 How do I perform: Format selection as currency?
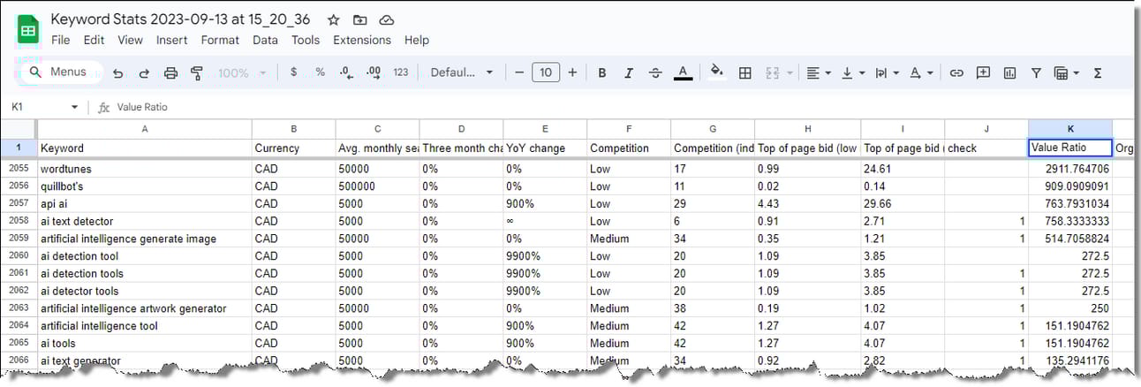(x=293, y=72)
